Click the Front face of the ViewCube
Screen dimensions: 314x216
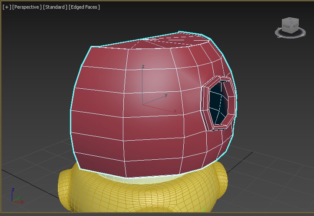tap(287, 28)
